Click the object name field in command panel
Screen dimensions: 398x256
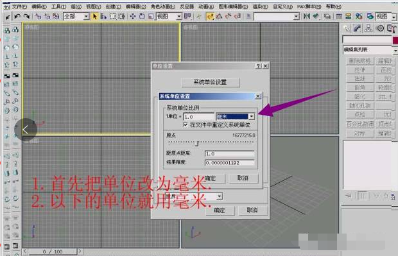(x=367, y=40)
